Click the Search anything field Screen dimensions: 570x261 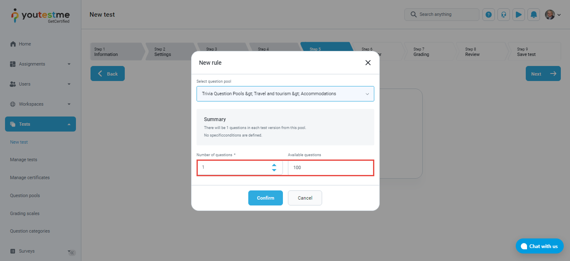pos(442,15)
